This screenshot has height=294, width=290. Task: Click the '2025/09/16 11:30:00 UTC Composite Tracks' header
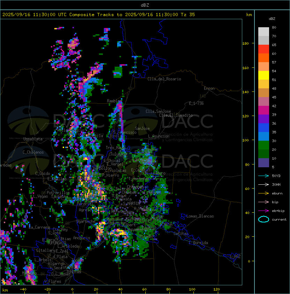tap(58, 15)
